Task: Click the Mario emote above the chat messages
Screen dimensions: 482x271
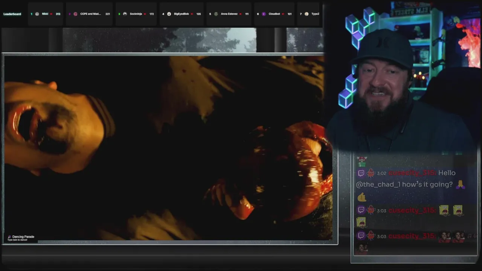Action: (362, 162)
